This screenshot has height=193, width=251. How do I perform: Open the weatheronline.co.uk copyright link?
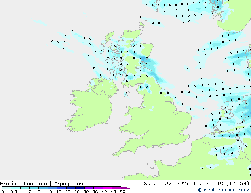coord(223,190)
